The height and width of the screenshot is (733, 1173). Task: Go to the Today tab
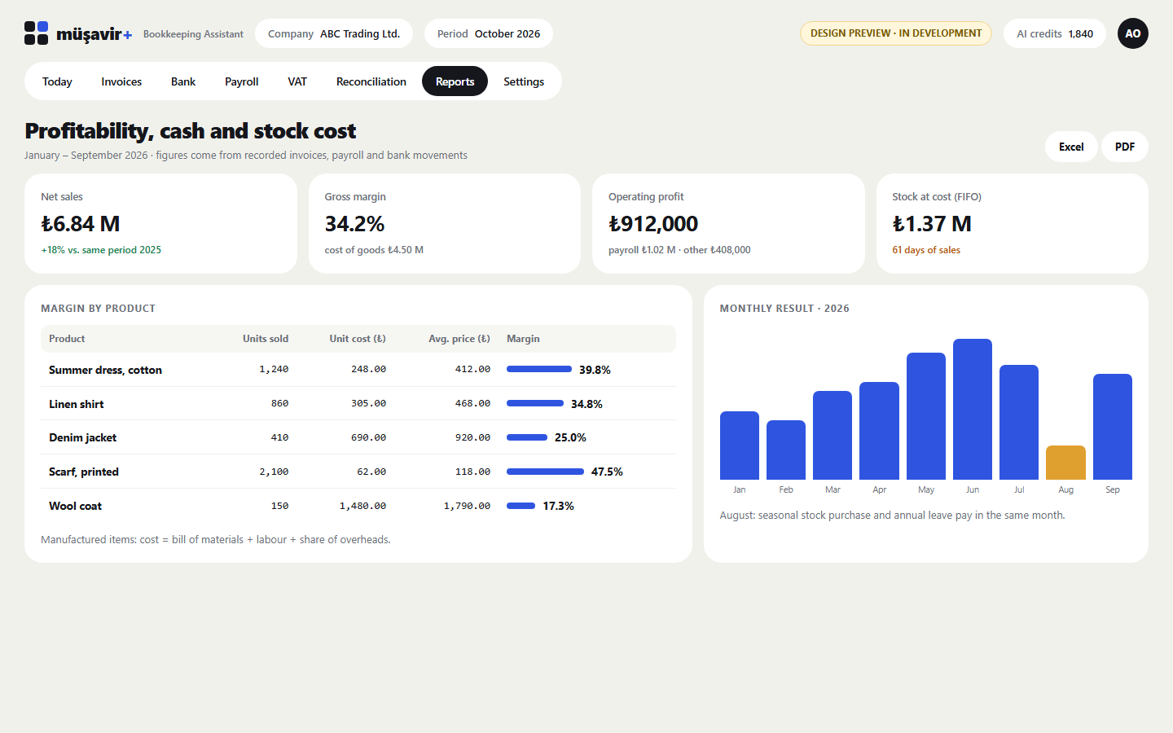point(57,81)
